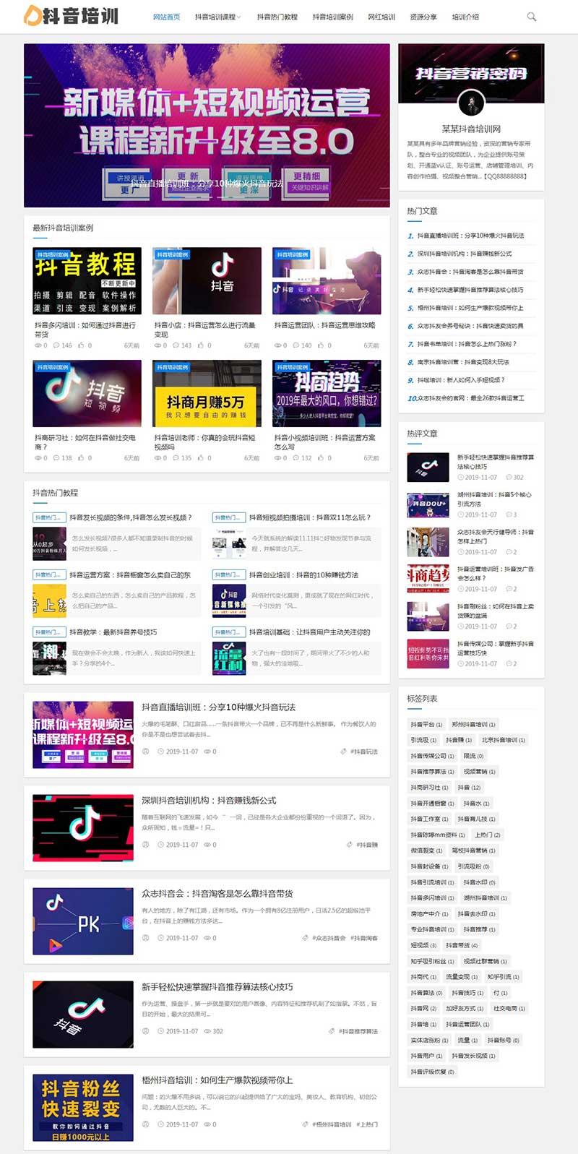Open the 抖商月赚5万 thumbnail
This screenshot has height=1154, width=578.
click(x=207, y=393)
